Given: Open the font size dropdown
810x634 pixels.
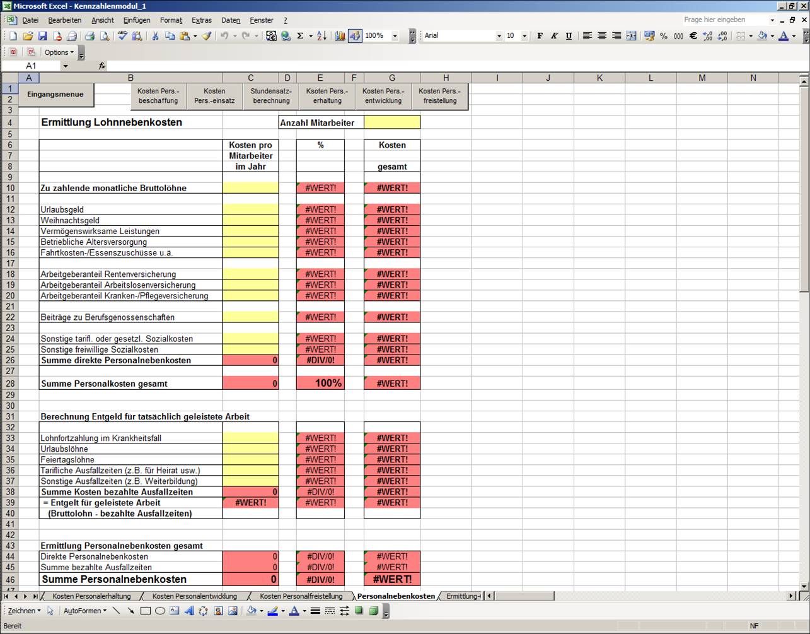Looking at the screenshot, I should click(x=524, y=36).
